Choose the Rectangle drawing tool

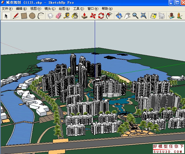[x=24, y=16]
